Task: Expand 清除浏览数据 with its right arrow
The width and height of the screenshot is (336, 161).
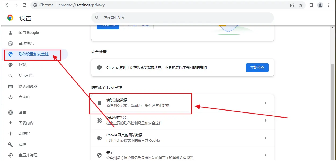Action: [266, 103]
